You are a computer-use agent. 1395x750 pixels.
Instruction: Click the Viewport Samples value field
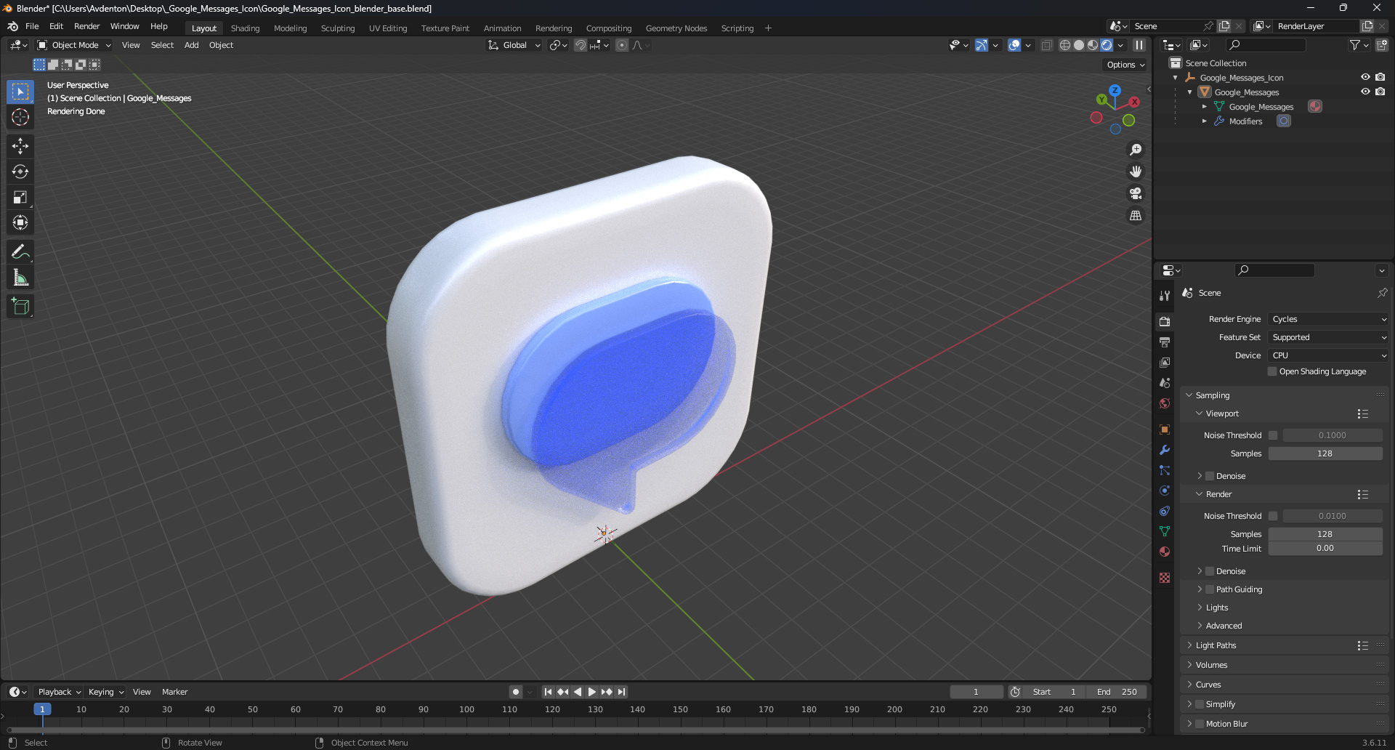click(x=1325, y=453)
